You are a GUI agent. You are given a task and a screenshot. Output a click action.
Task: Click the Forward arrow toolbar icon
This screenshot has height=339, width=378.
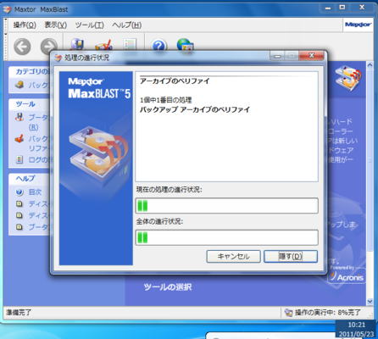pos(49,46)
